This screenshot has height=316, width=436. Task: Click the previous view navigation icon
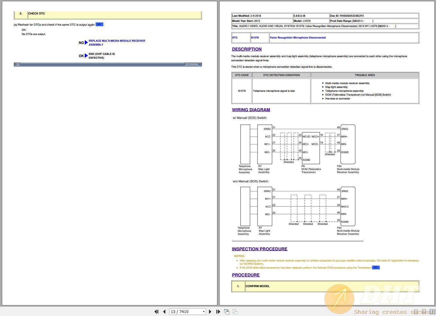227,312
